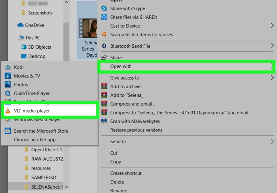Open with Kodi
This screenshot has height=193, width=277.
coord(49,67)
